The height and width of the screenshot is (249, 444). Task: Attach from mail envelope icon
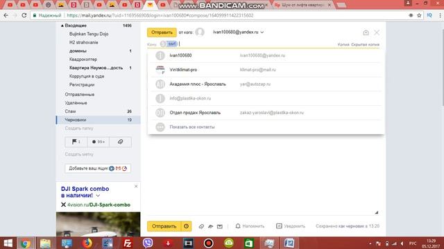[220, 226]
